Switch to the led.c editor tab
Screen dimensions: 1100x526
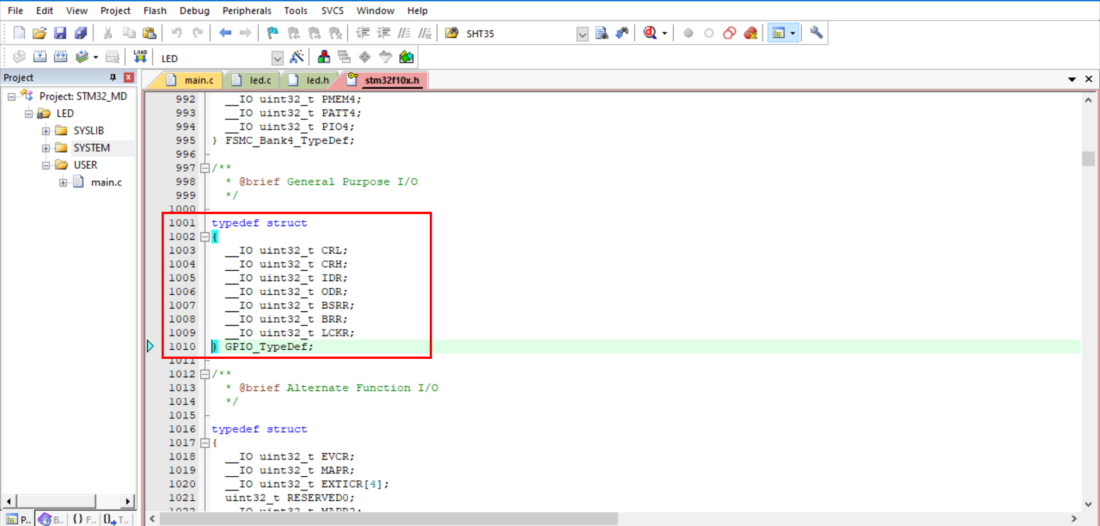click(x=253, y=80)
